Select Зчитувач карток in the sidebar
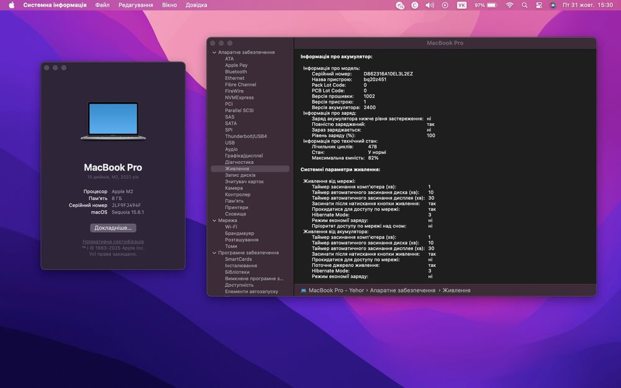This screenshot has width=621, height=388. pos(244,181)
